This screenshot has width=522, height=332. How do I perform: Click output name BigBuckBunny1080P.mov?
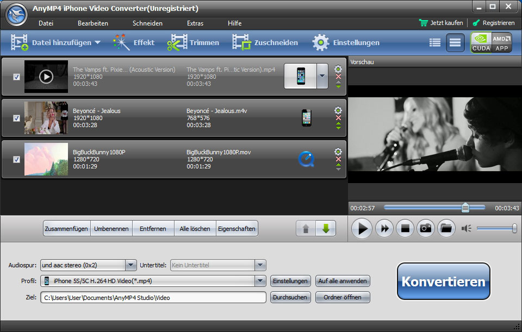pos(219,152)
